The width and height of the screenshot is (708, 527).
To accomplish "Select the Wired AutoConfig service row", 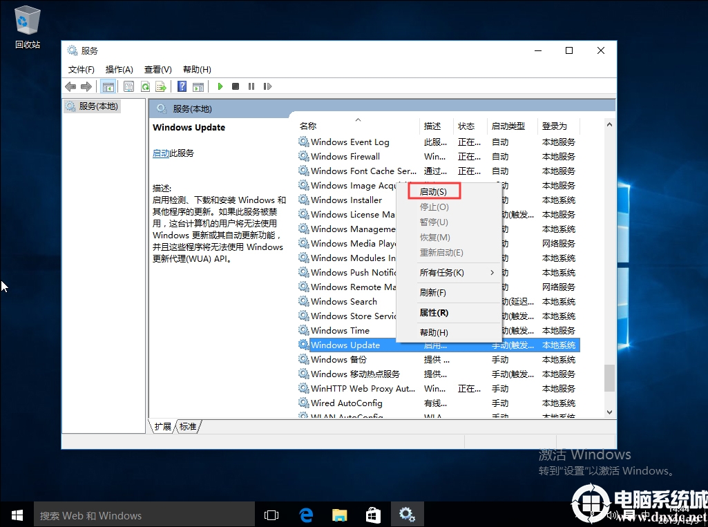I will [x=439, y=403].
